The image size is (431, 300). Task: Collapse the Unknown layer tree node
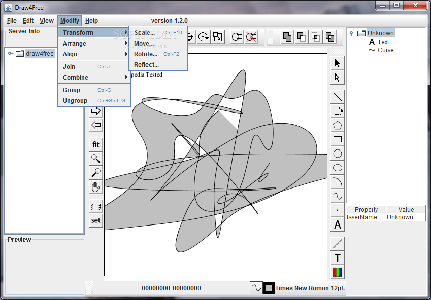click(x=351, y=33)
